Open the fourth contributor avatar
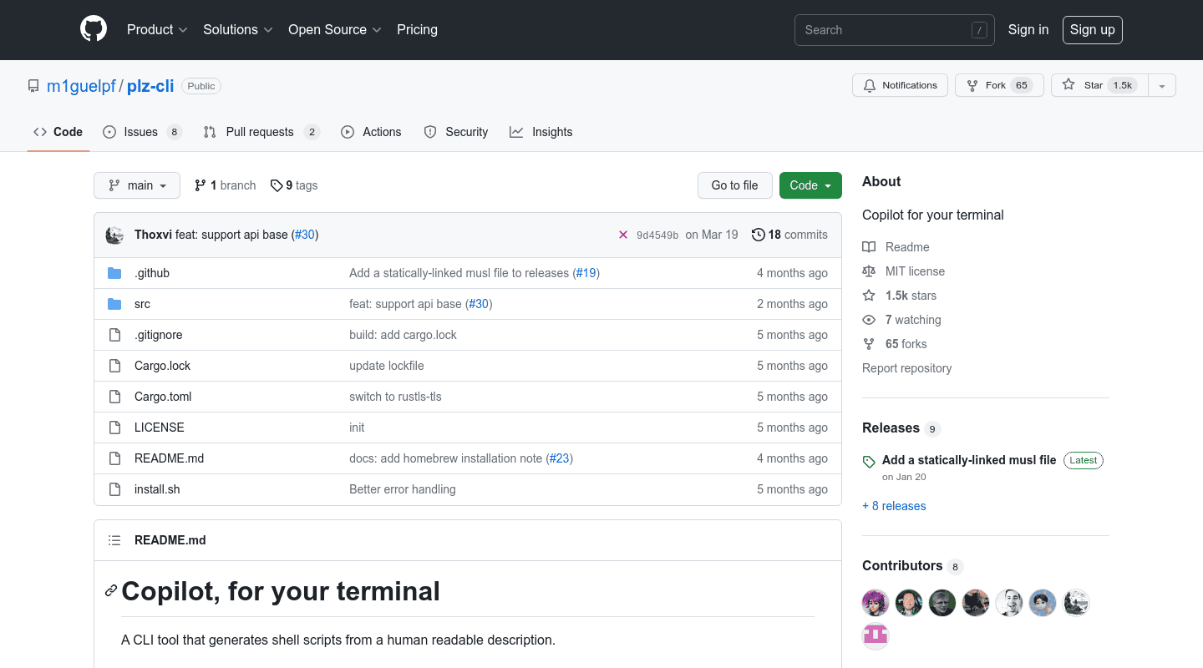 976,603
